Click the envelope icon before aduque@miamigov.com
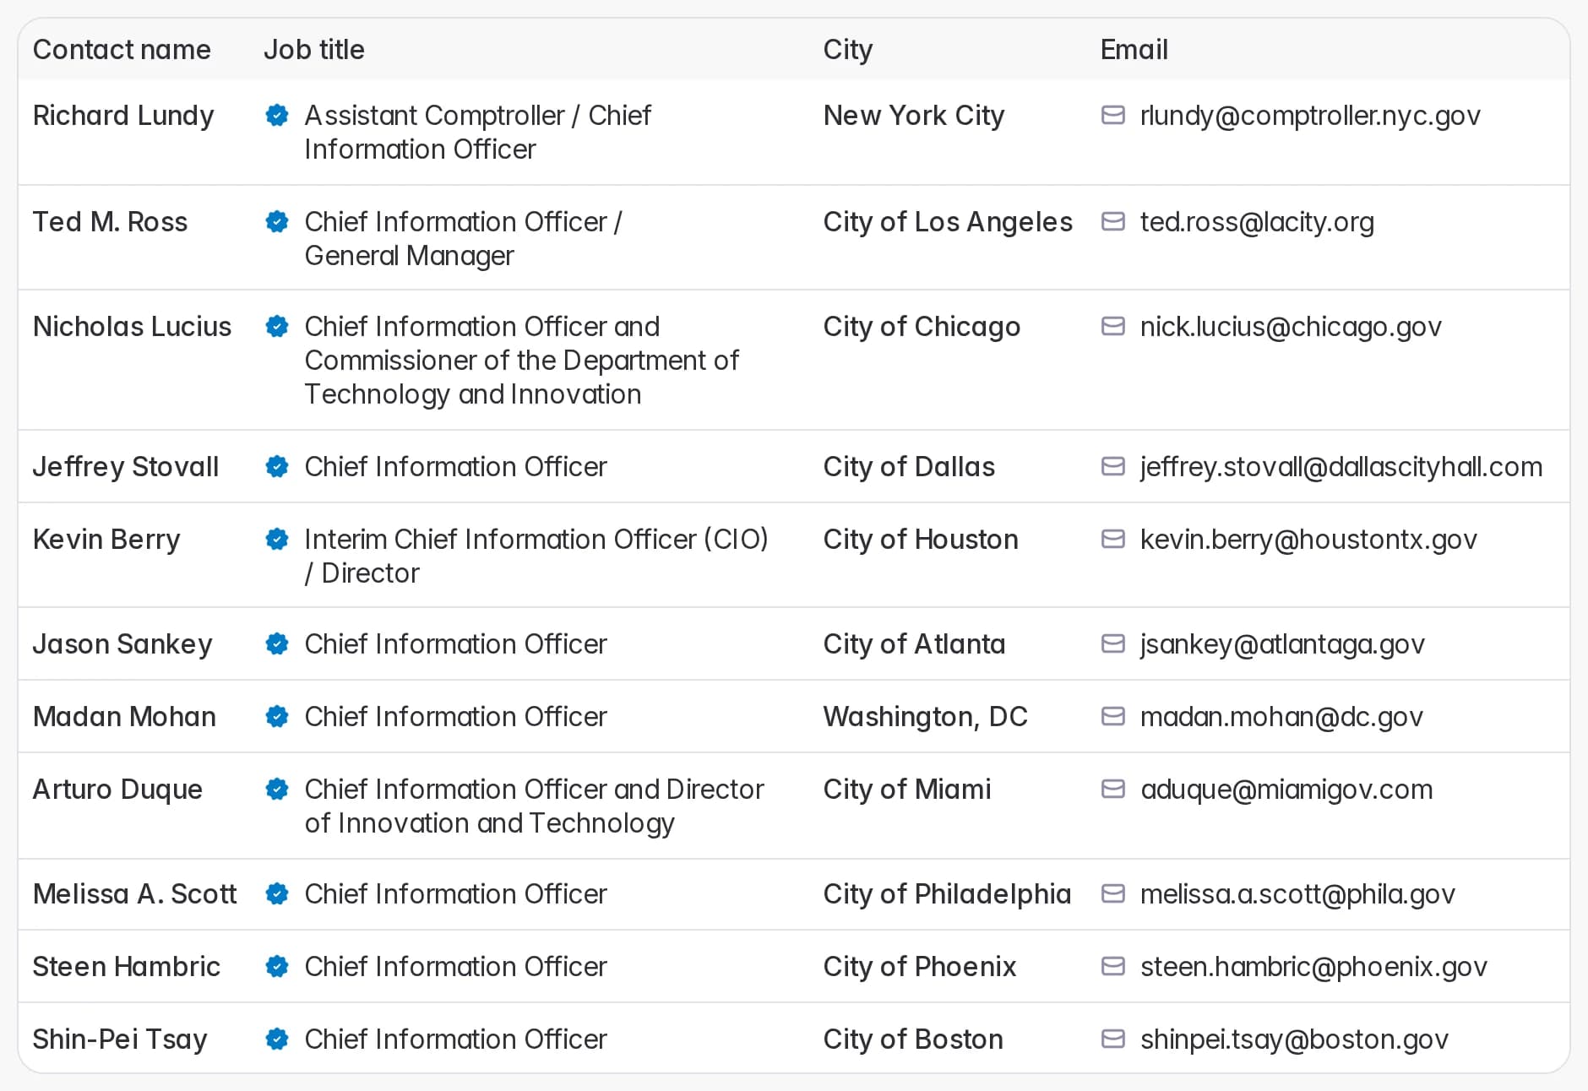The image size is (1588, 1091). (1113, 789)
